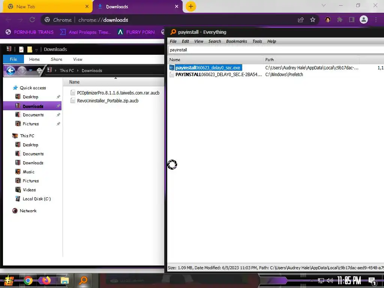Open the Tools menu in Everything

click(x=257, y=41)
